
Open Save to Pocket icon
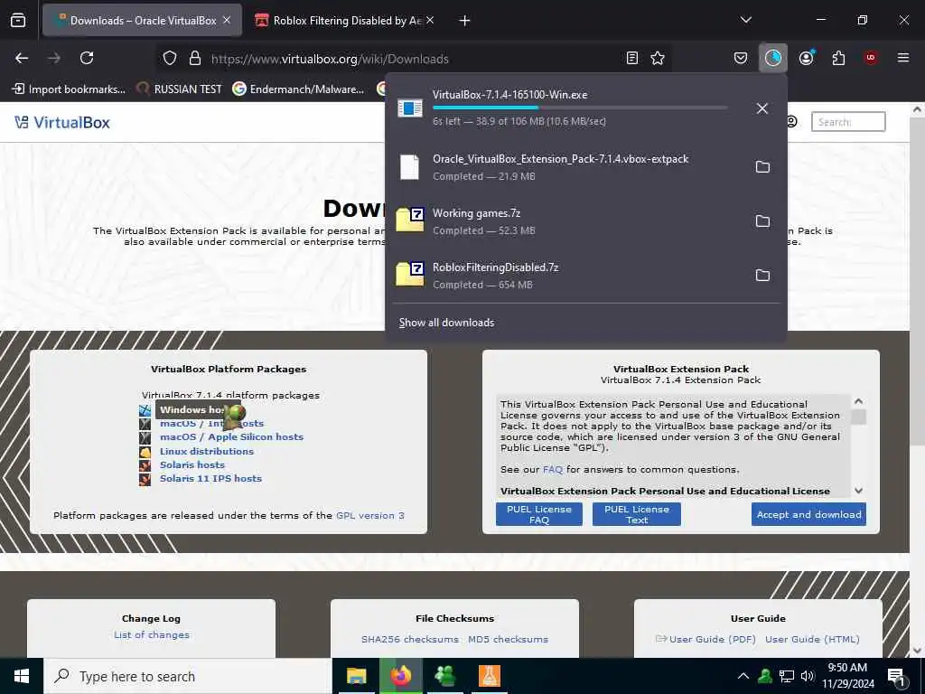pyautogui.click(x=741, y=58)
